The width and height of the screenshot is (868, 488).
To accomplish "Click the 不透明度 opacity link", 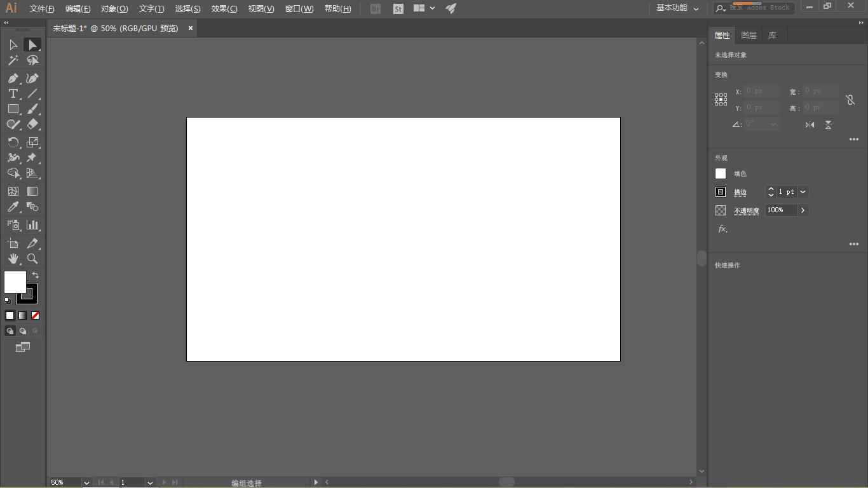I will 747,211.
